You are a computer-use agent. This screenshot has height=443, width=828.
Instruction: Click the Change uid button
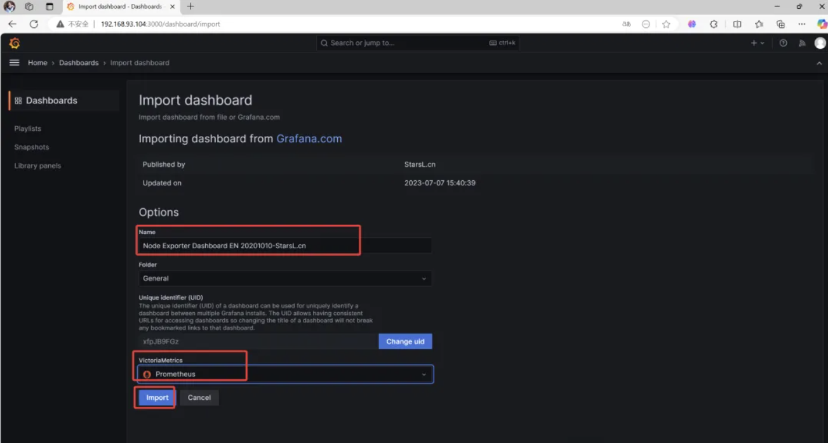point(405,341)
